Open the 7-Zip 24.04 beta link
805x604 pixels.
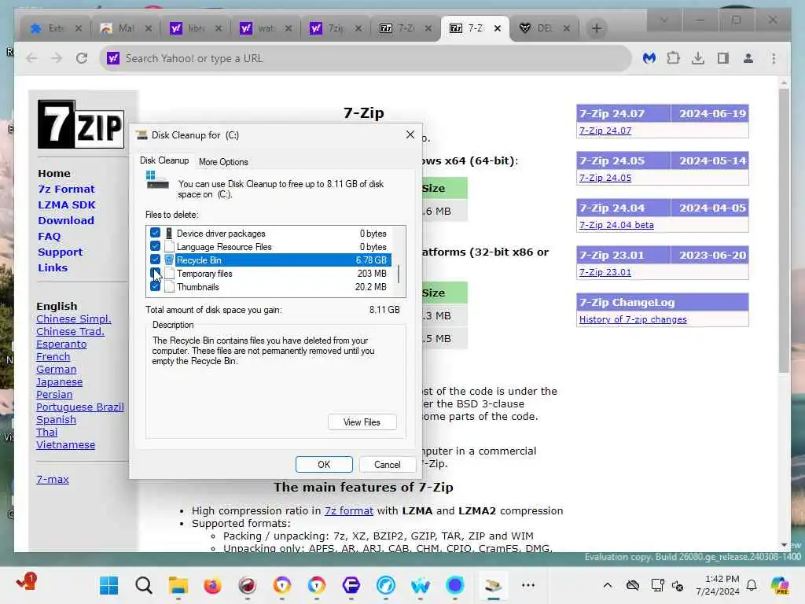point(616,225)
